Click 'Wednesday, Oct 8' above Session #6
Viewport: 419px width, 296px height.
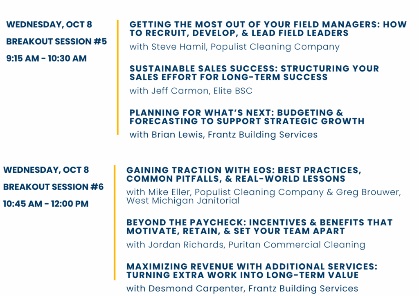click(46, 170)
